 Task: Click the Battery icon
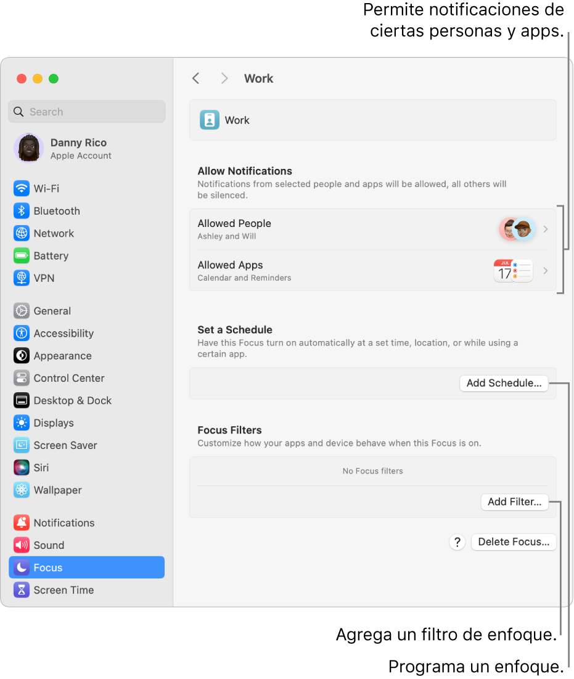point(21,256)
